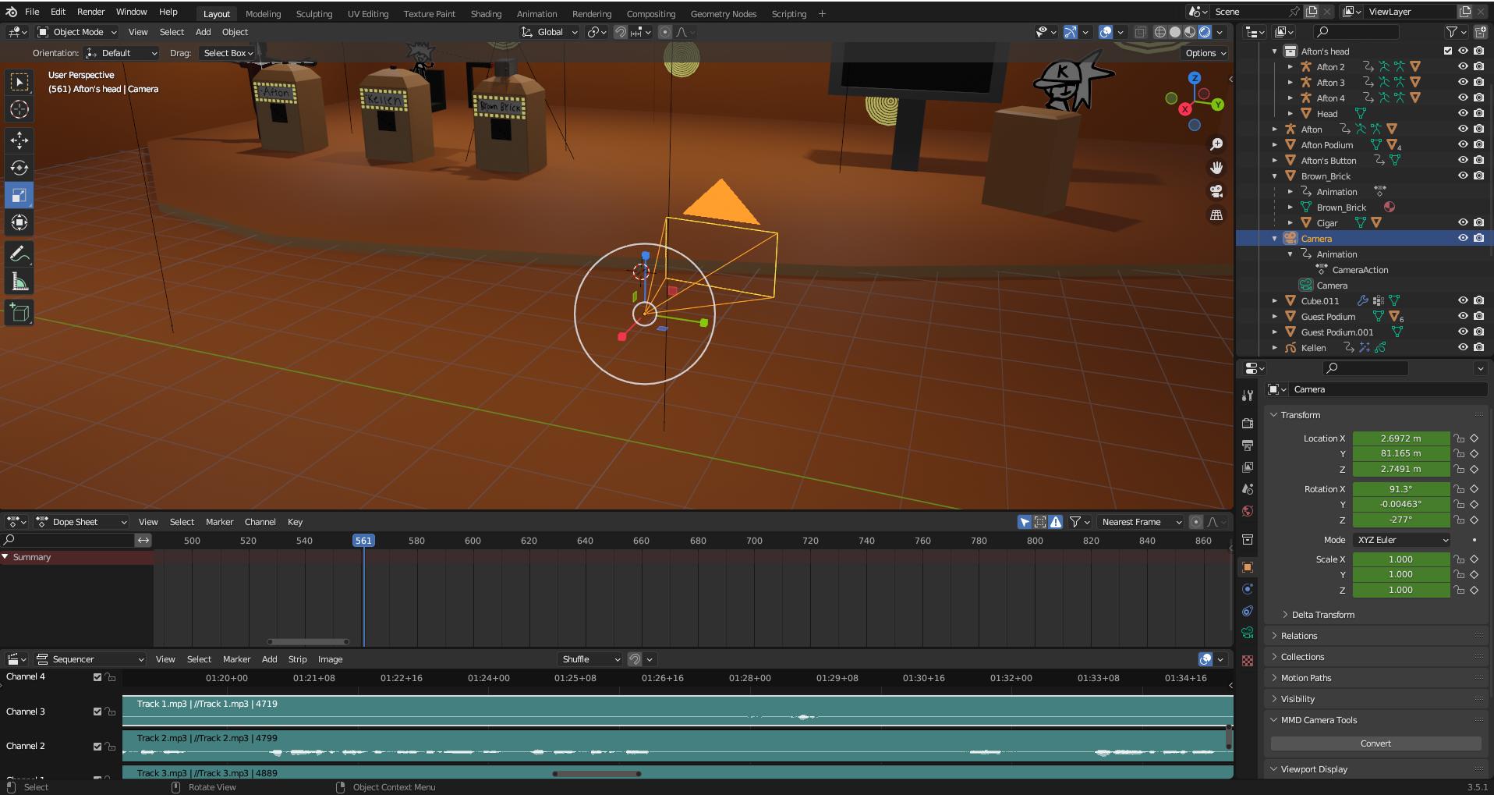
Task: Collapse the Camera outliner tree item
Action: [x=1275, y=239]
